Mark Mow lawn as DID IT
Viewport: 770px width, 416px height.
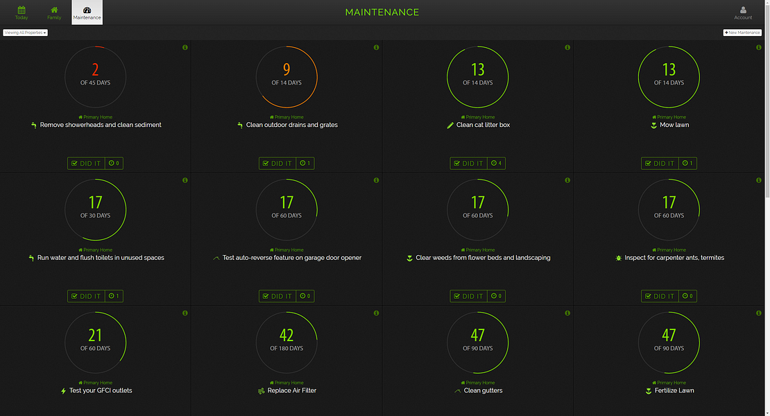tap(660, 164)
